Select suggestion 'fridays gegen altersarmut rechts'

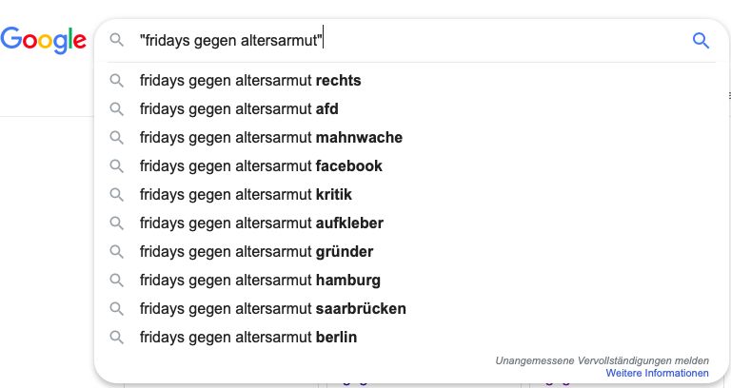250,81
